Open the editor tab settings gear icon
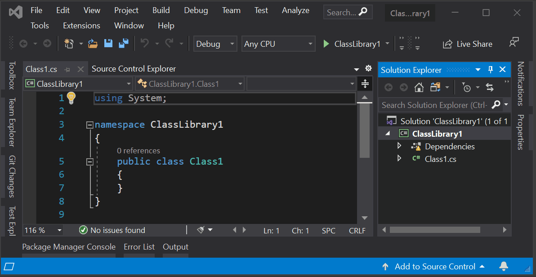This screenshot has height=277, width=536. tap(368, 68)
